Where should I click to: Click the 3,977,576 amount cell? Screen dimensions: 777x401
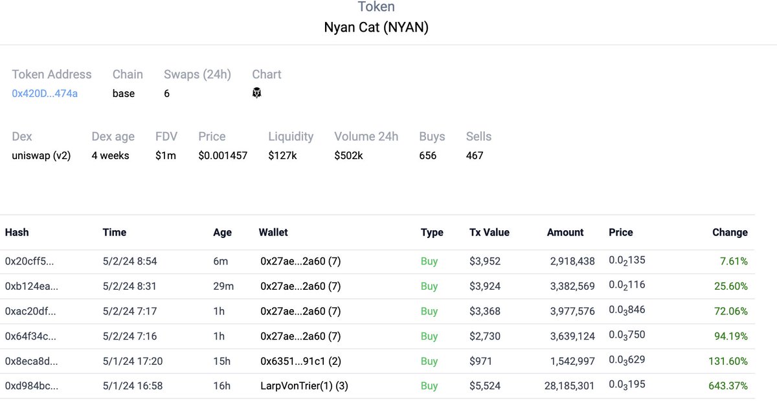pyautogui.click(x=572, y=311)
